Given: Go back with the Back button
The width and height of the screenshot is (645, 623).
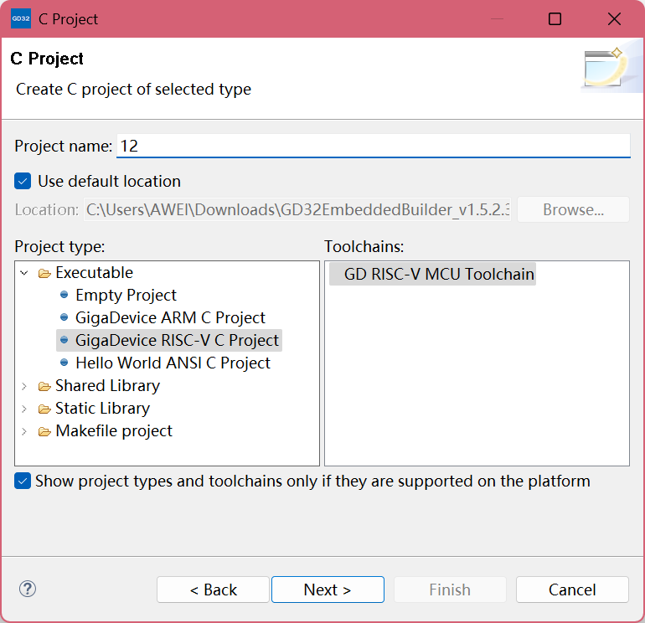Looking at the screenshot, I should [x=213, y=590].
